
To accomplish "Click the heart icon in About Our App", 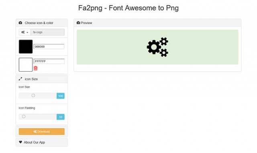I will point(20,142).
